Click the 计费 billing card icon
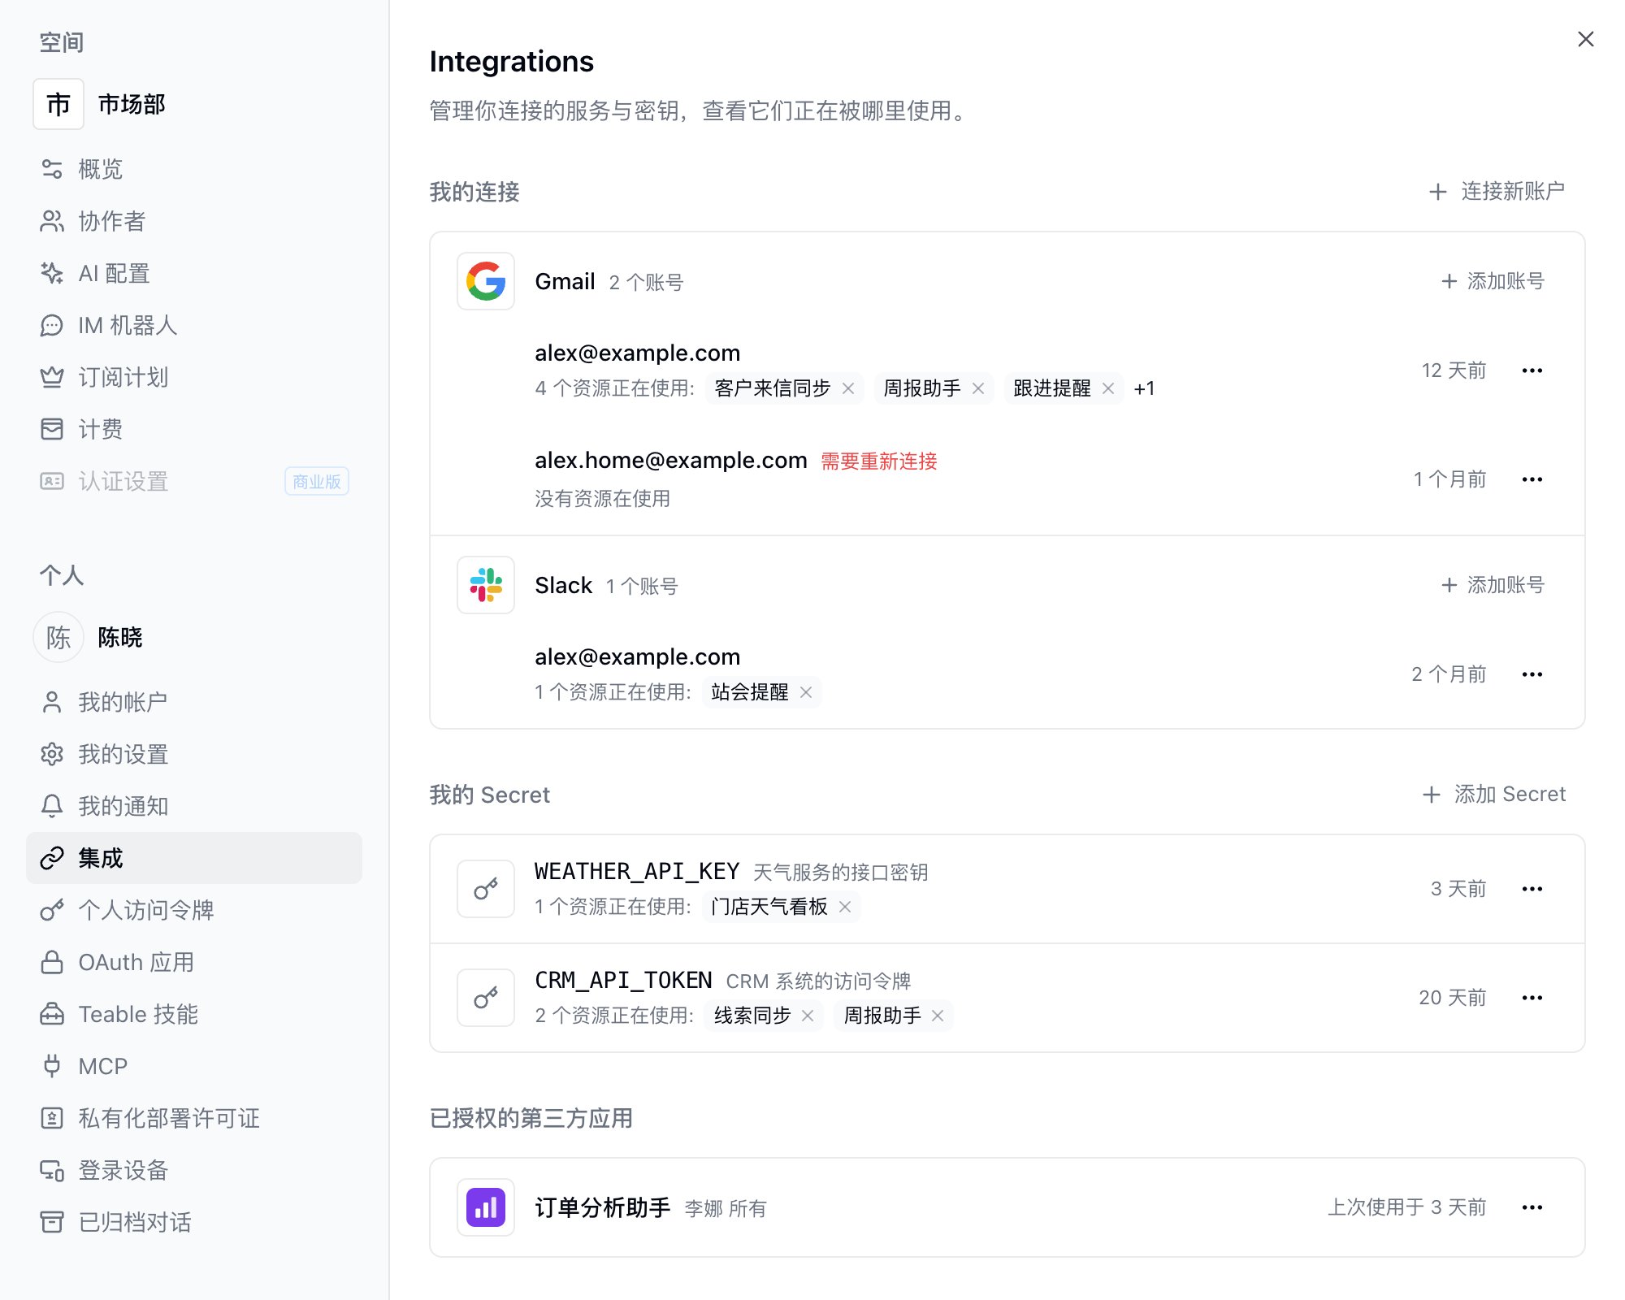 (52, 429)
